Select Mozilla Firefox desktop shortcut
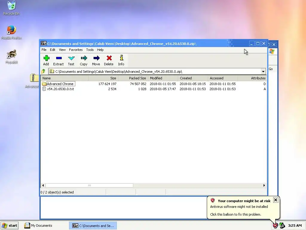The width and height of the screenshot is (306, 230). tap(12, 32)
